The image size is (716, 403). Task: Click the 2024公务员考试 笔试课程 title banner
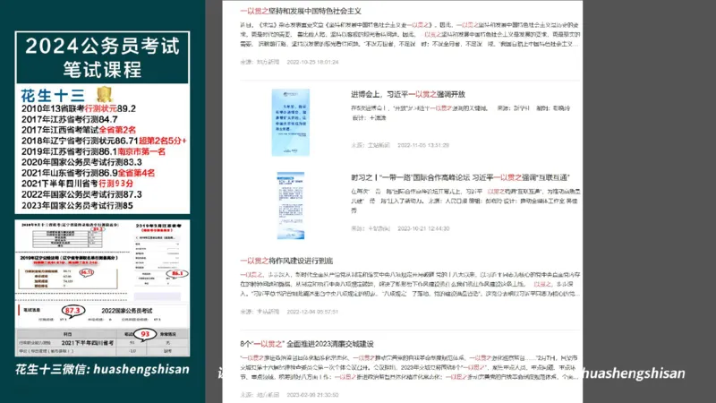[102, 57]
